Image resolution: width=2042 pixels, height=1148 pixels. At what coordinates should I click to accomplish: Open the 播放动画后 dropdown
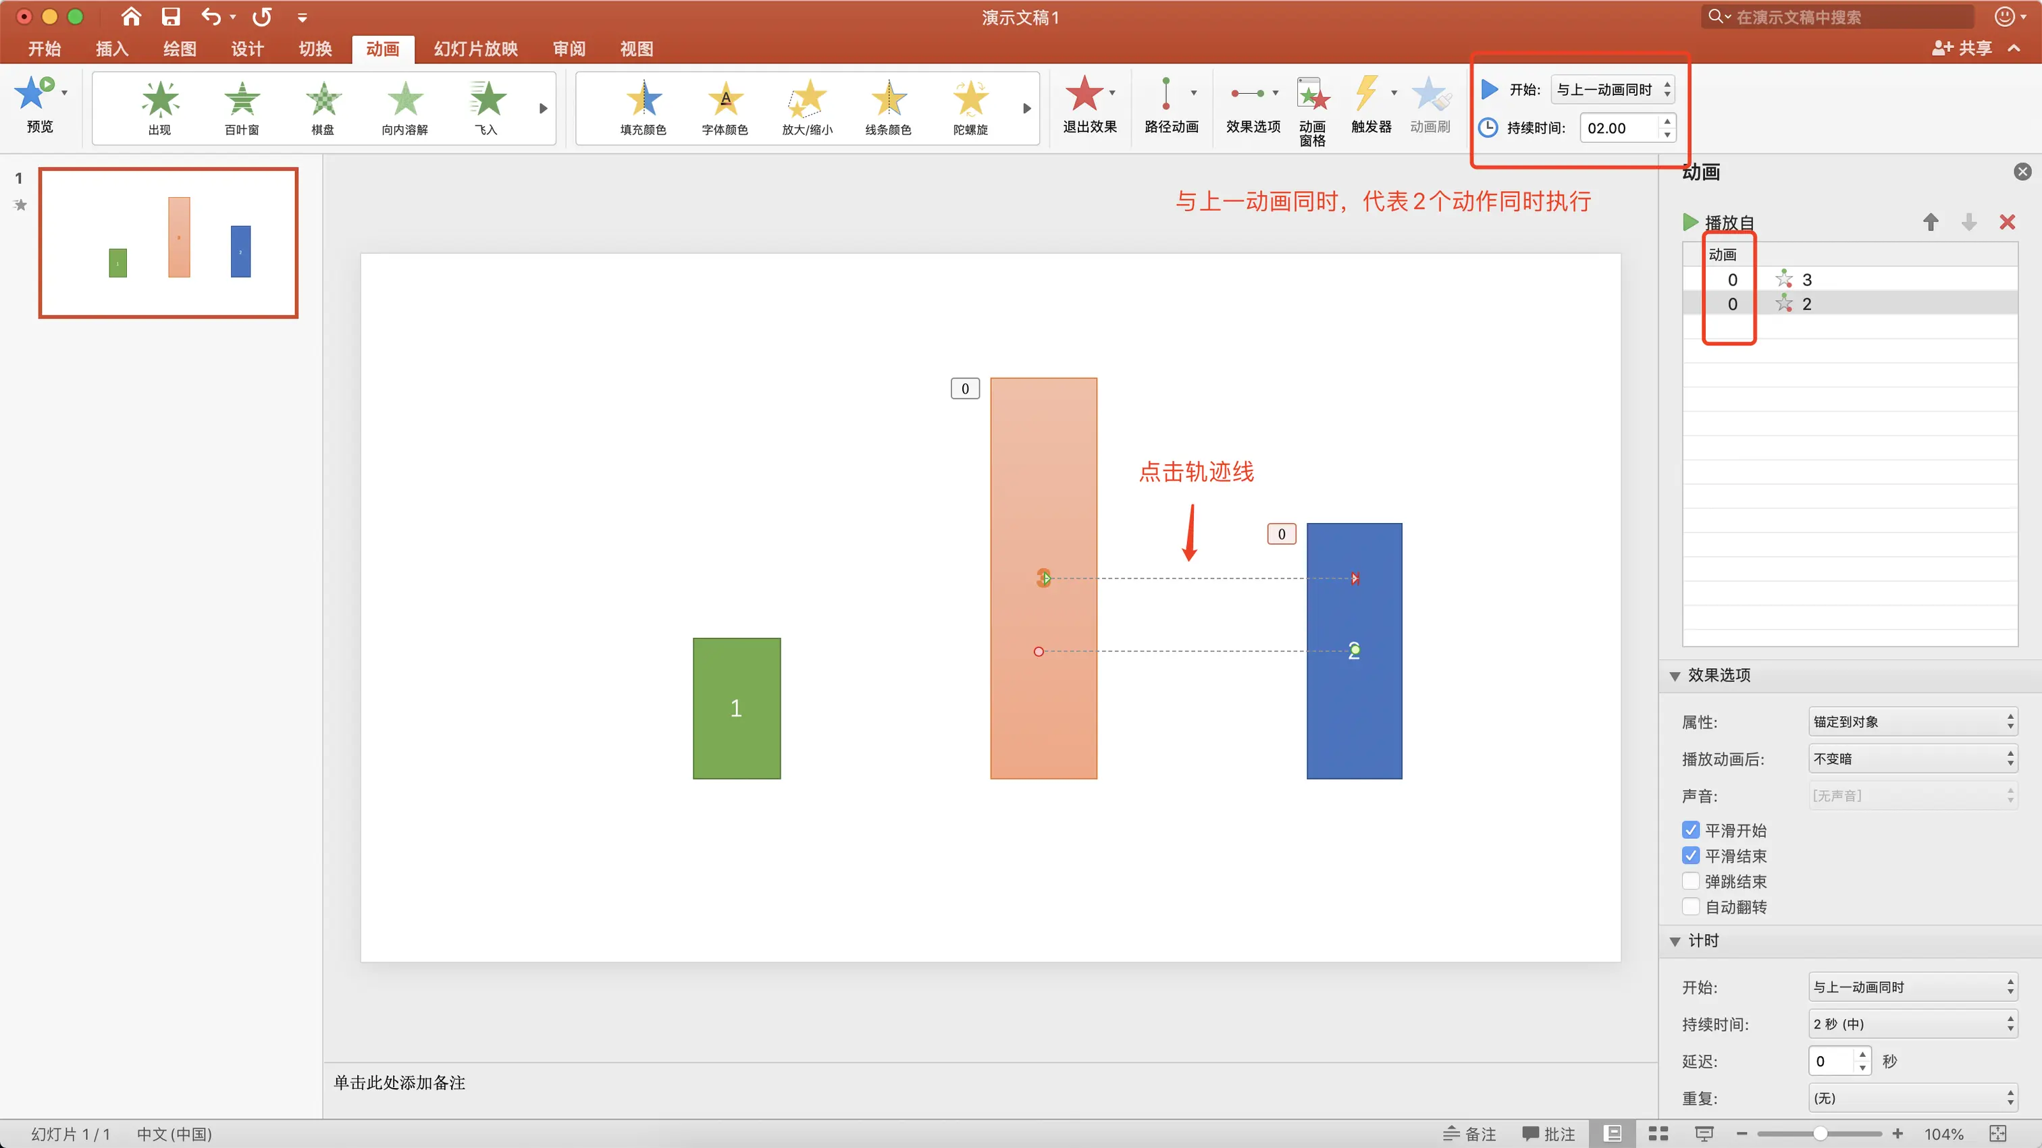tap(1912, 758)
